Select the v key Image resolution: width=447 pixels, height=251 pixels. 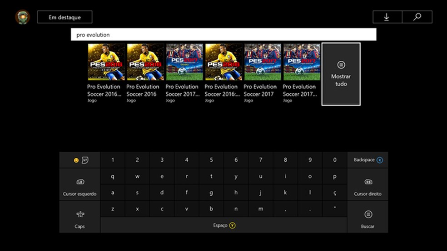(187, 209)
